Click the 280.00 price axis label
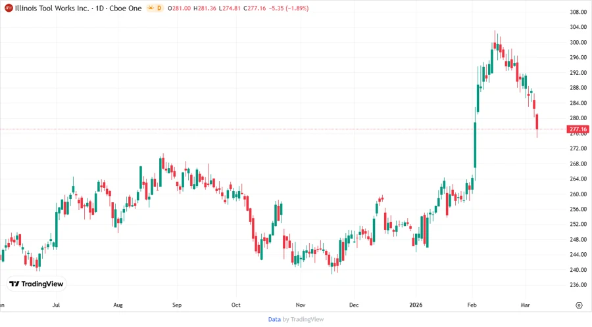This screenshot has height=327, width=592. [x=578, y=118]
